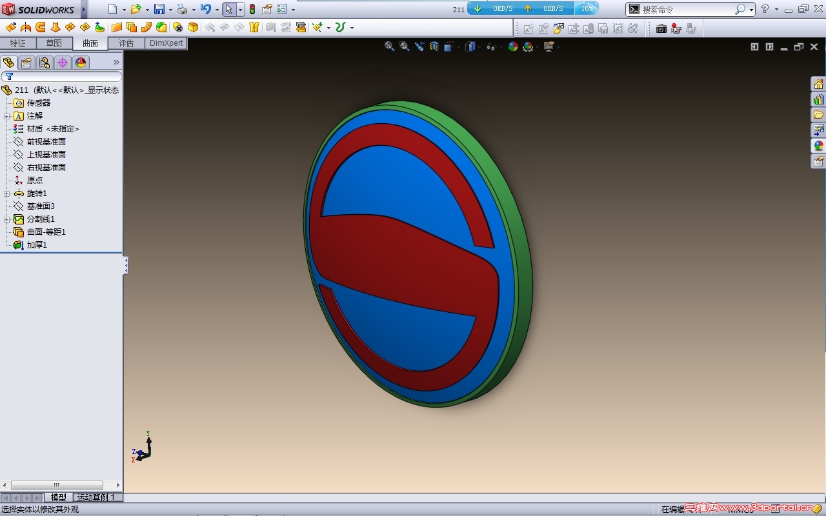Open the FeatureManager design tree tab
826x516 pixels.
8,63
